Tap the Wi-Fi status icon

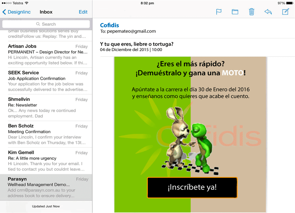27,3
